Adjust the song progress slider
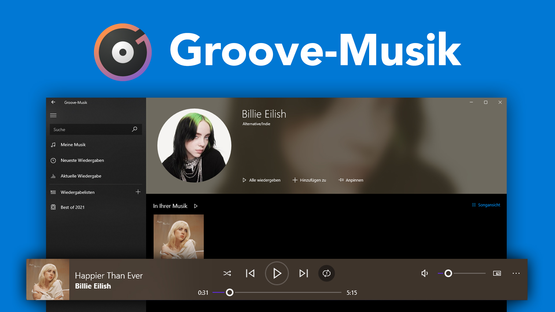555x312 pixels. tap(230, 293)
